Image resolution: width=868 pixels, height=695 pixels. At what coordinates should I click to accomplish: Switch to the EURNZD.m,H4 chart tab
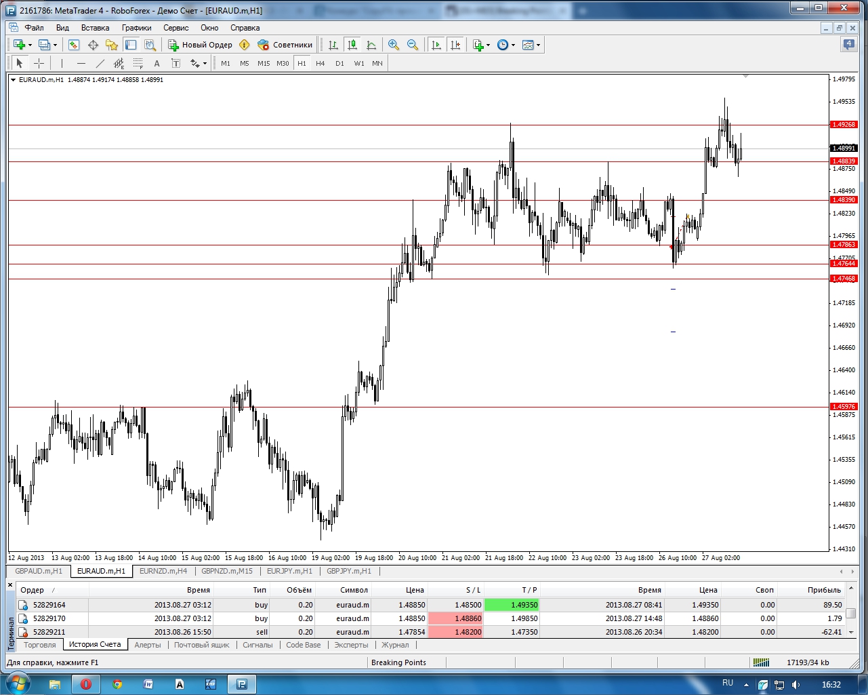[x=163, y=571]
